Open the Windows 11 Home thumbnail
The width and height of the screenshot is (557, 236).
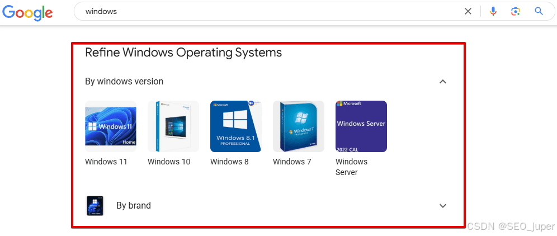pos(111,126)
